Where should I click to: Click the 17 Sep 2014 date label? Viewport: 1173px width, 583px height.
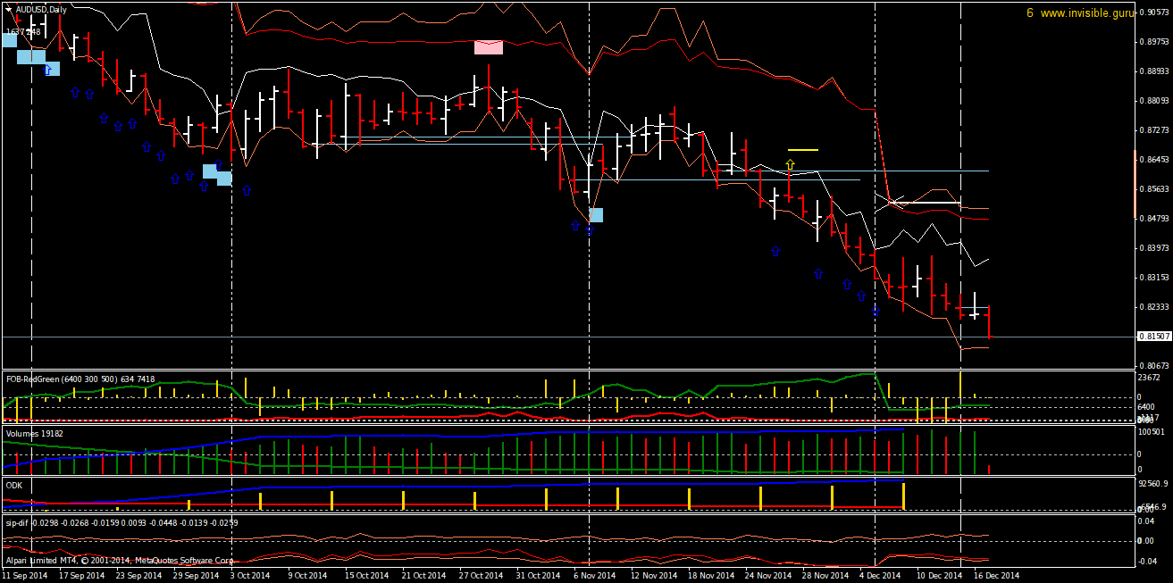pyautogui.click(x=82, y=576)
